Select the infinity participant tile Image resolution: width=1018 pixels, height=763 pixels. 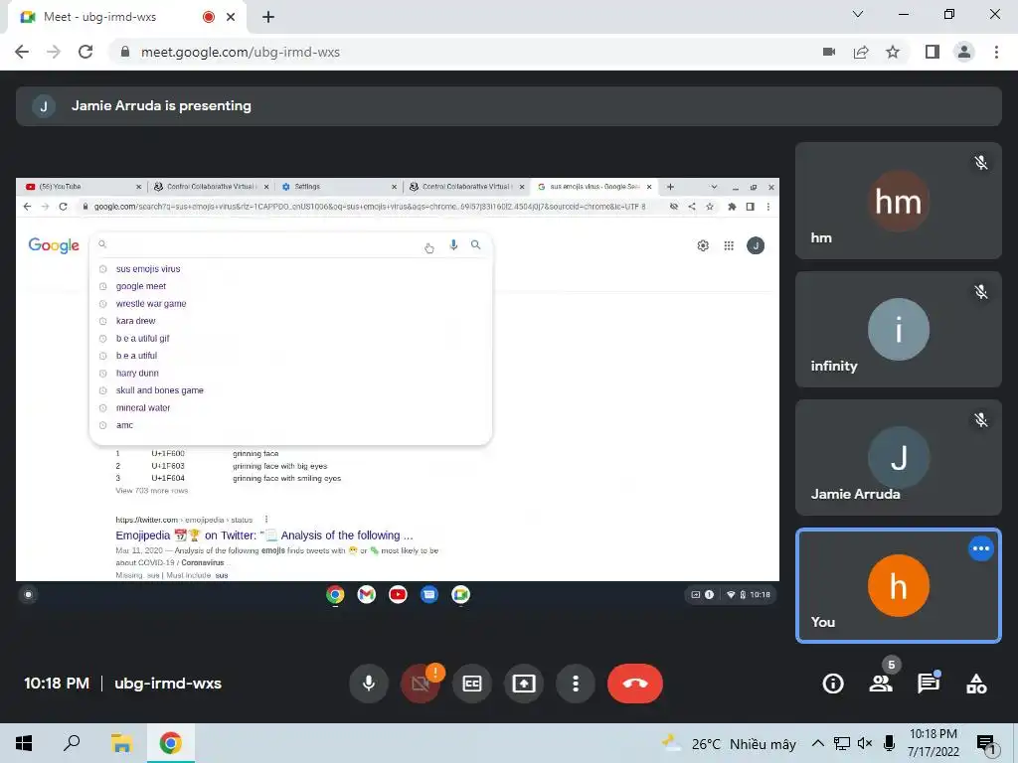tap(899, 329)
